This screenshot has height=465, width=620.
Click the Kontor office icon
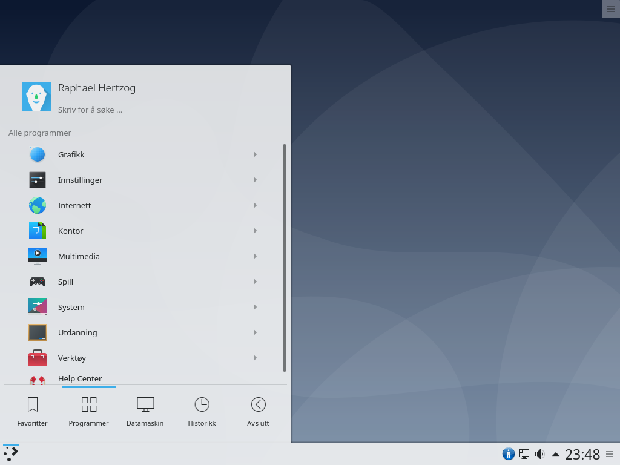coord(38,231)
